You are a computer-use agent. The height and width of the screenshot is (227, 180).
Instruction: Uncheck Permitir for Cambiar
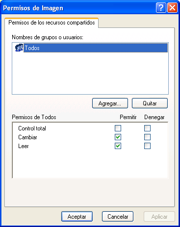tap(118, 137)
